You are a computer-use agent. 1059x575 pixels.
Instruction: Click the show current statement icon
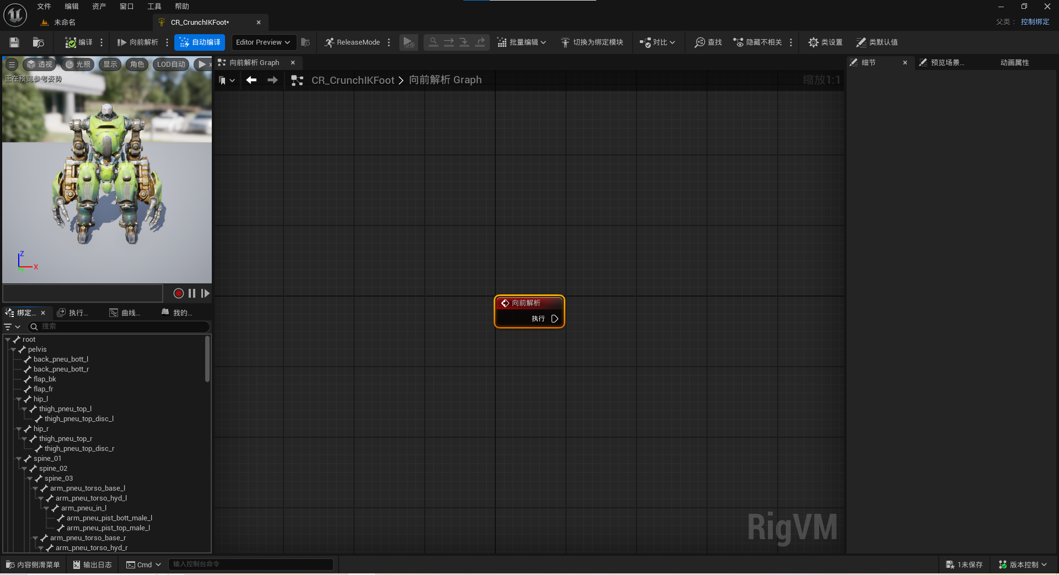coord(434,42)
